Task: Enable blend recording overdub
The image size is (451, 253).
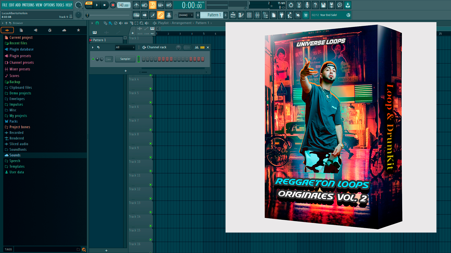Action: (161, 5)
